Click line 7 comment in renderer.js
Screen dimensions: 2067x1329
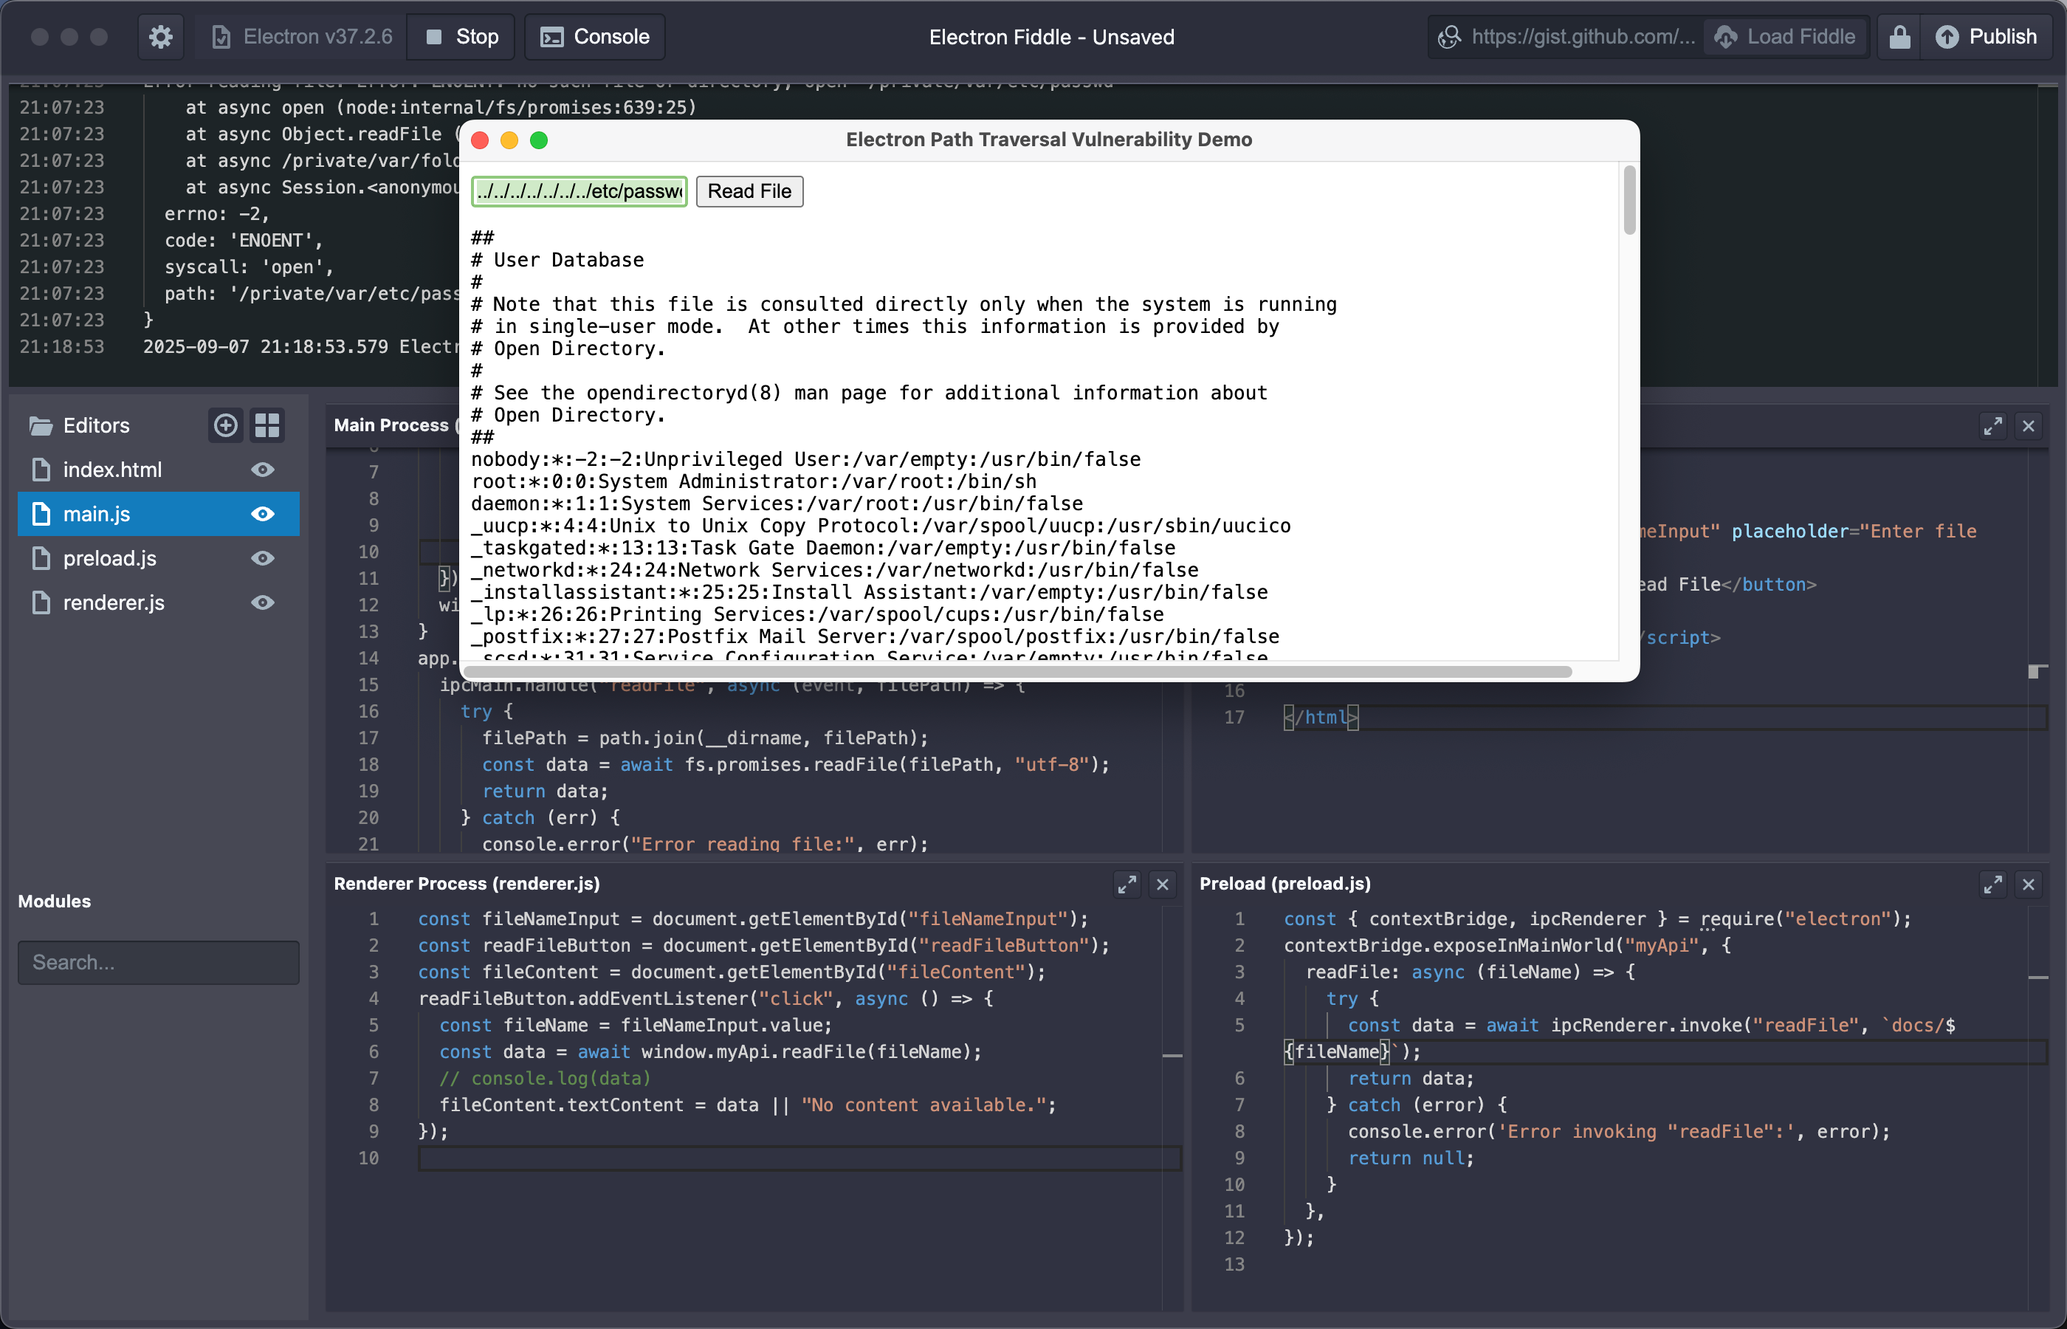[x=546, y=1079]
